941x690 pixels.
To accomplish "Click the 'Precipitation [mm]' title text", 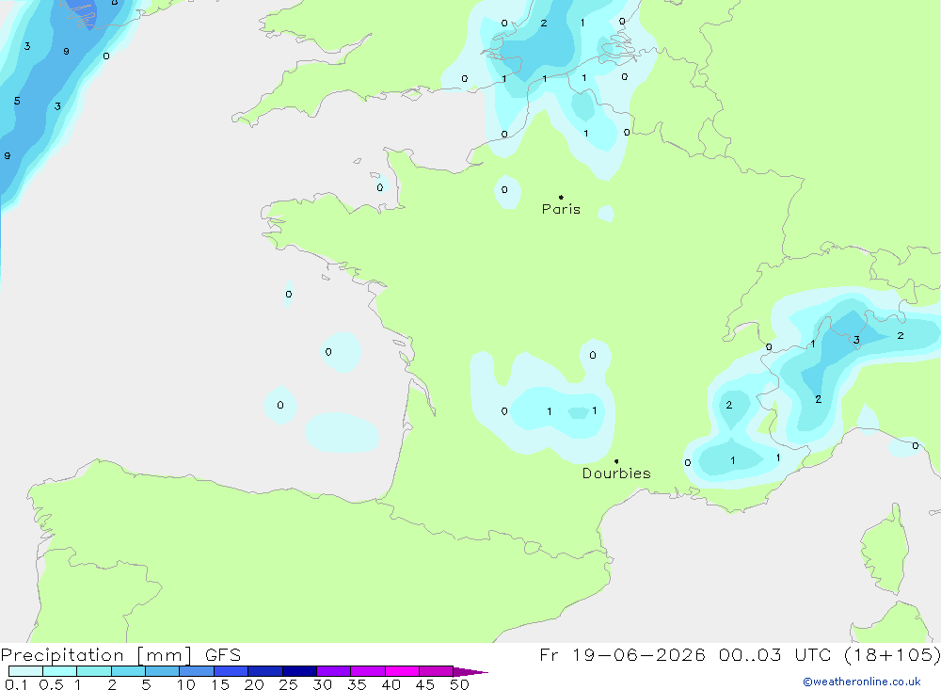I will [96, 655].
